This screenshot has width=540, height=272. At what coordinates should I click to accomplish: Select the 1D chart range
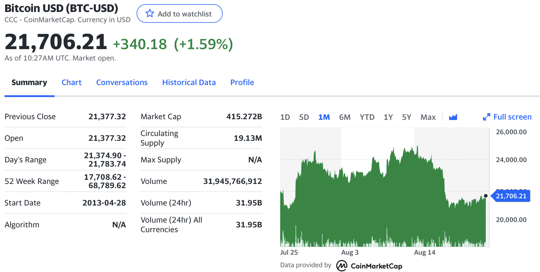(x=285, y=117)
